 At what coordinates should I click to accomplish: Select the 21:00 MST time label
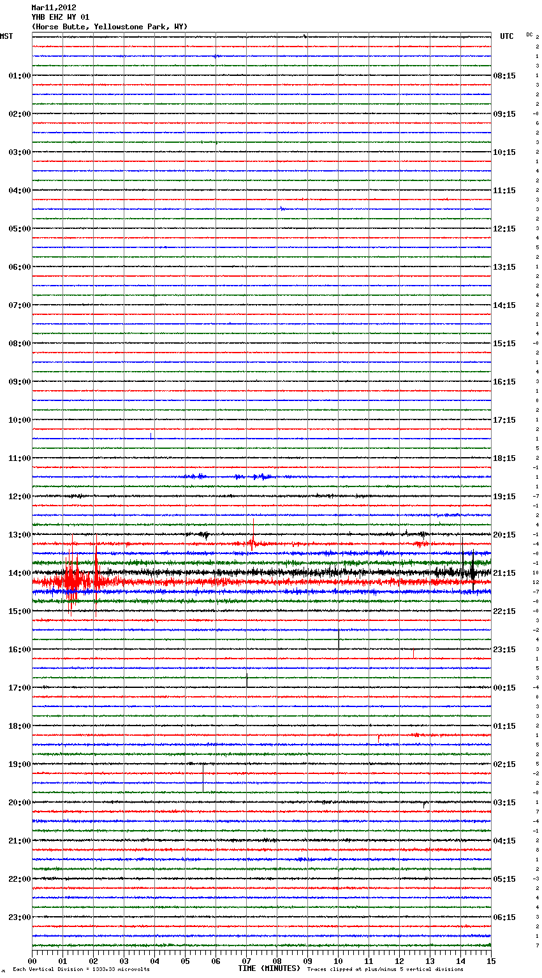point(19,841)
